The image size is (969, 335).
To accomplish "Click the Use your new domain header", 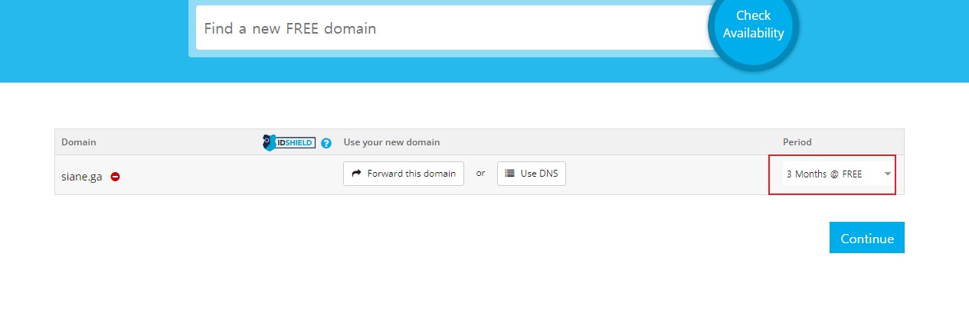I will point(391,142).
